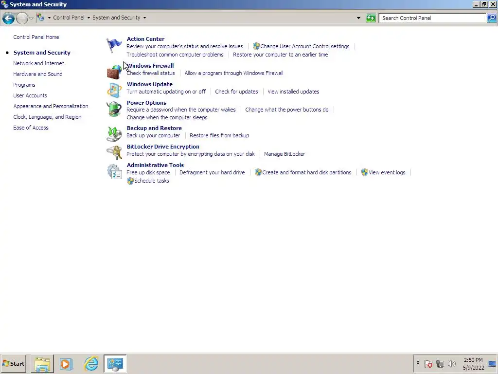Click Allow a program through Windows Firewall

pyautogui.click(x=234, y=73)
